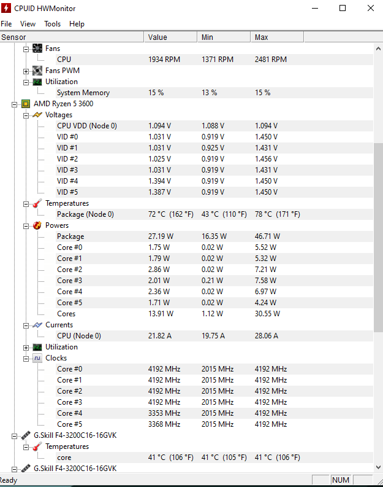Collapse the Powers section

pos(26,226)
